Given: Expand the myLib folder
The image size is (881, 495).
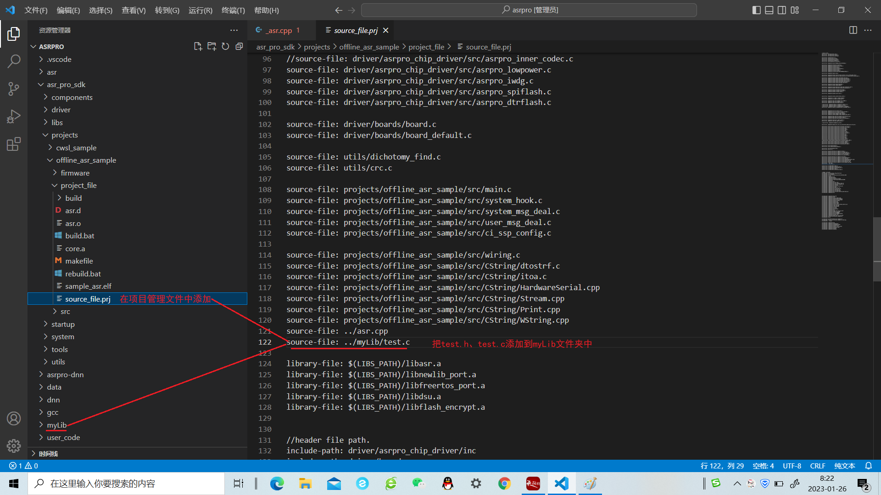Looking at the screenshot, I should [56, 425].
